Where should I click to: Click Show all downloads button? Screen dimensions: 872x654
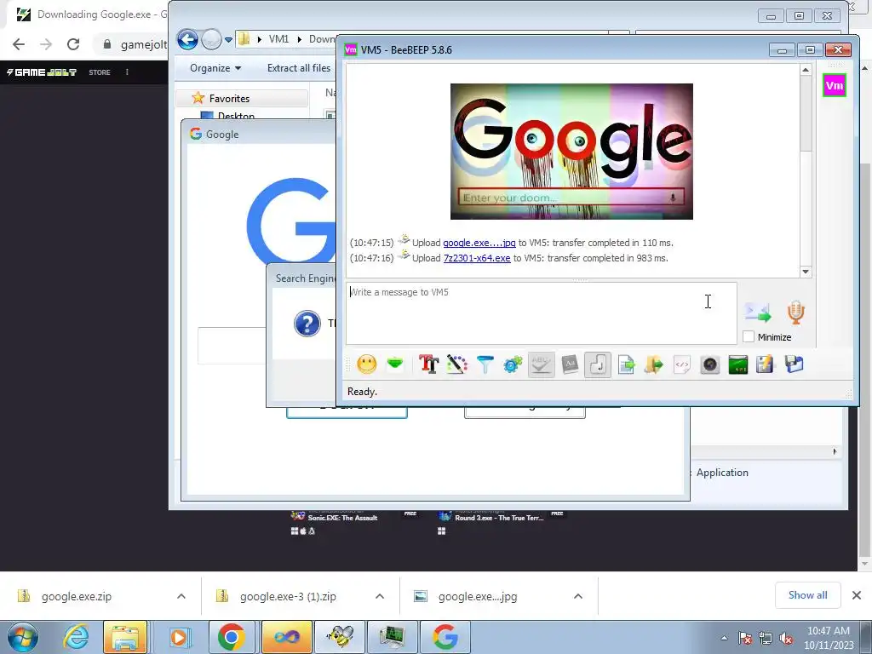point(807,595)
